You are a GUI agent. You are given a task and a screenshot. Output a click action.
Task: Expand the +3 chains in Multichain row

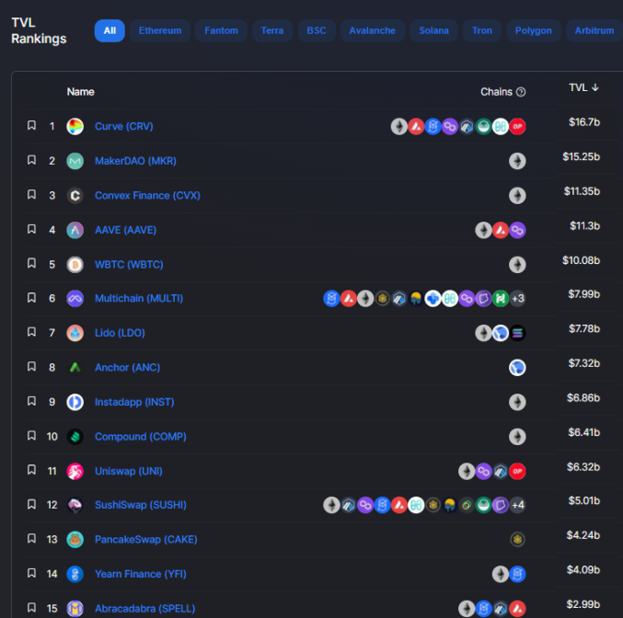point(518,298)
